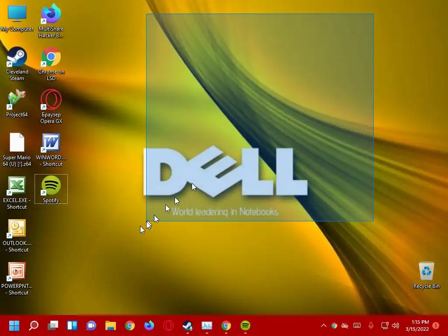The image size is (448, 336).
Task: Launch Firefox from the taskbar
Action: click(149, 325)
